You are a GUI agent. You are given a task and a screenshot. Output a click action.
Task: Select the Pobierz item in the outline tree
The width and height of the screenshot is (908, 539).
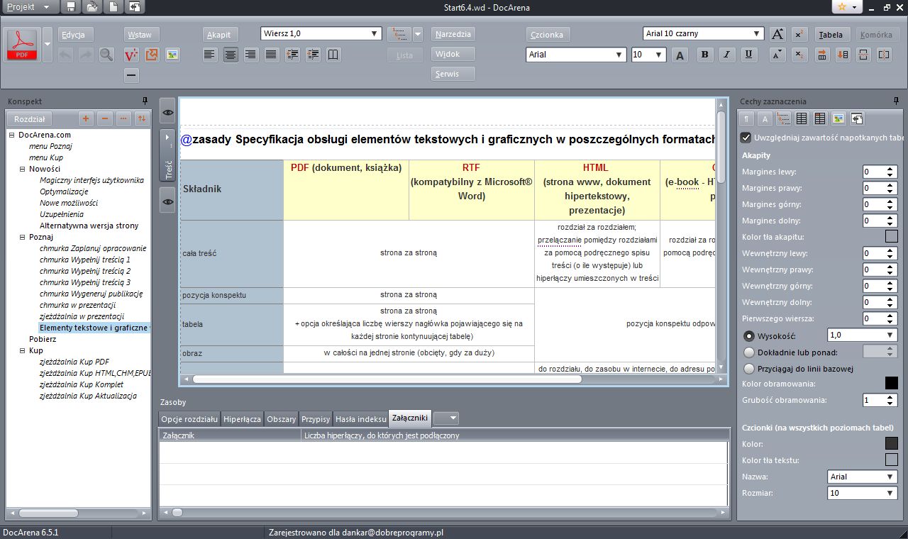[x=43, y=339]
